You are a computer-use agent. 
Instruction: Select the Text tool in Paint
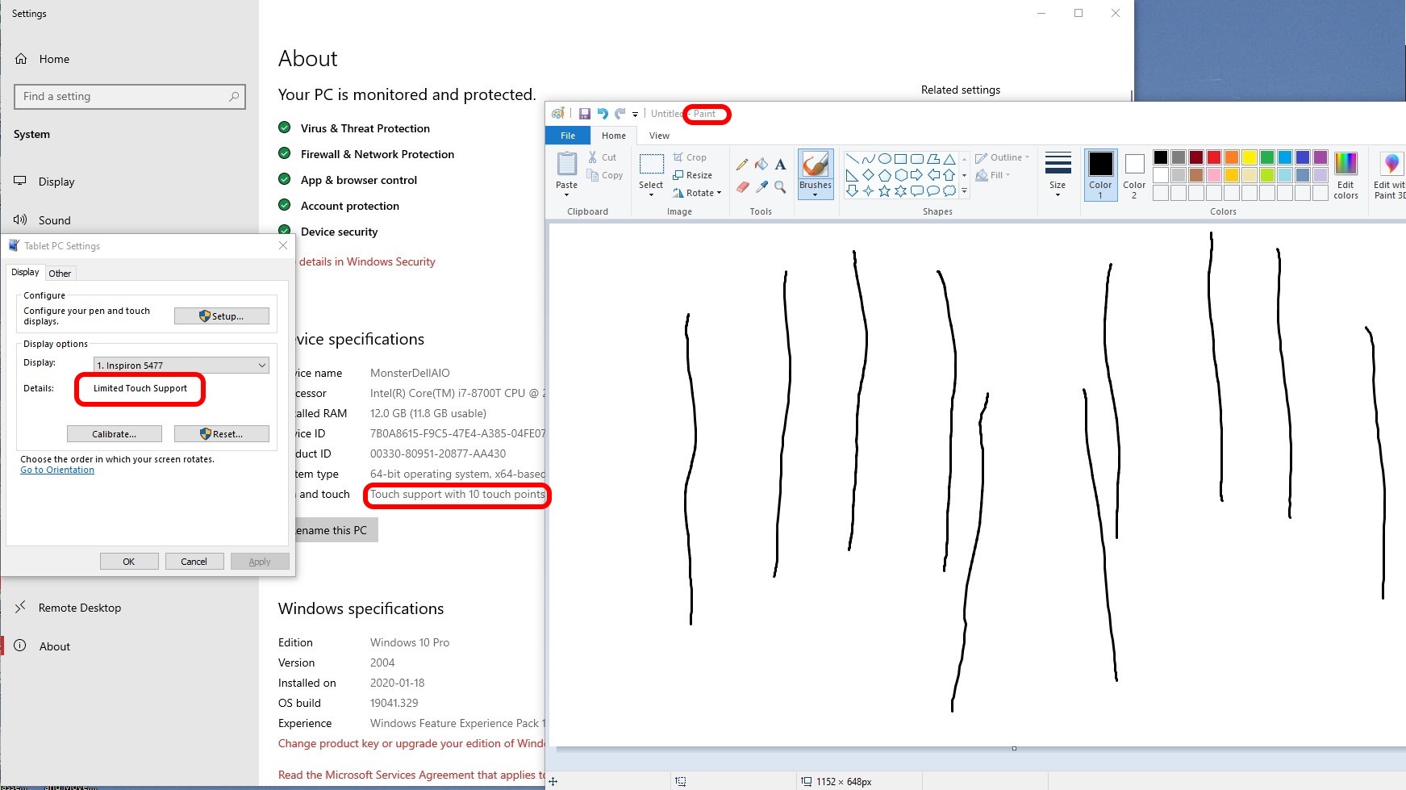780,165
